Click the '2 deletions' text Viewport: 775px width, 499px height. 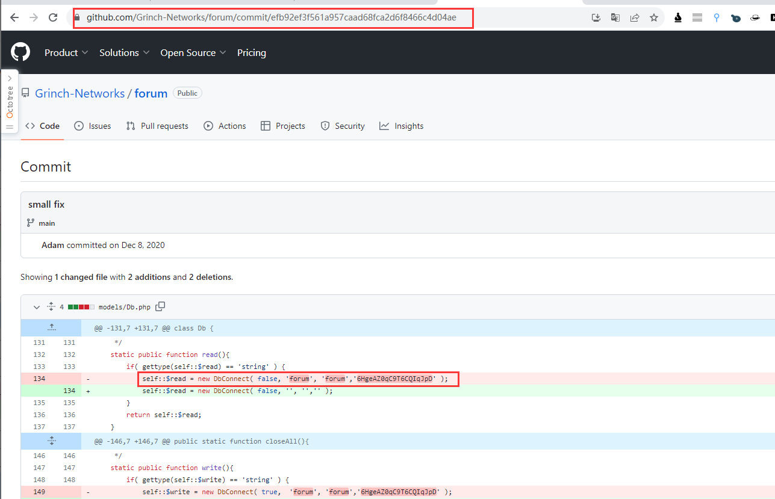coord(211,277)
